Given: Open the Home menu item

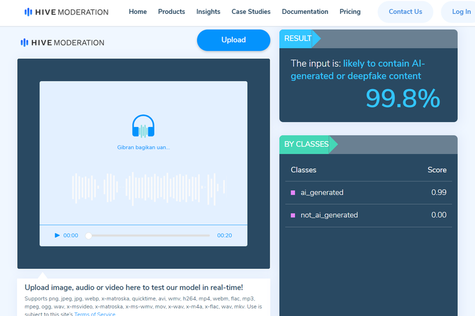Looking at the screenshot, I should (x=137, y=12).
